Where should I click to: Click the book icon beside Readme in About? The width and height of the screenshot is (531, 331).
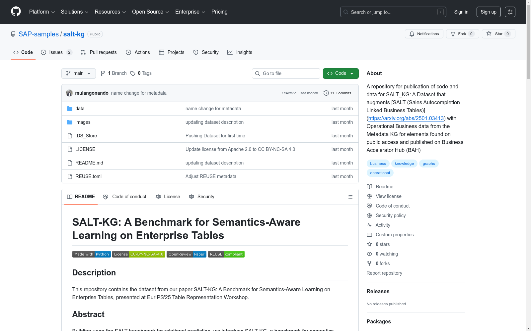pos(369,187)
